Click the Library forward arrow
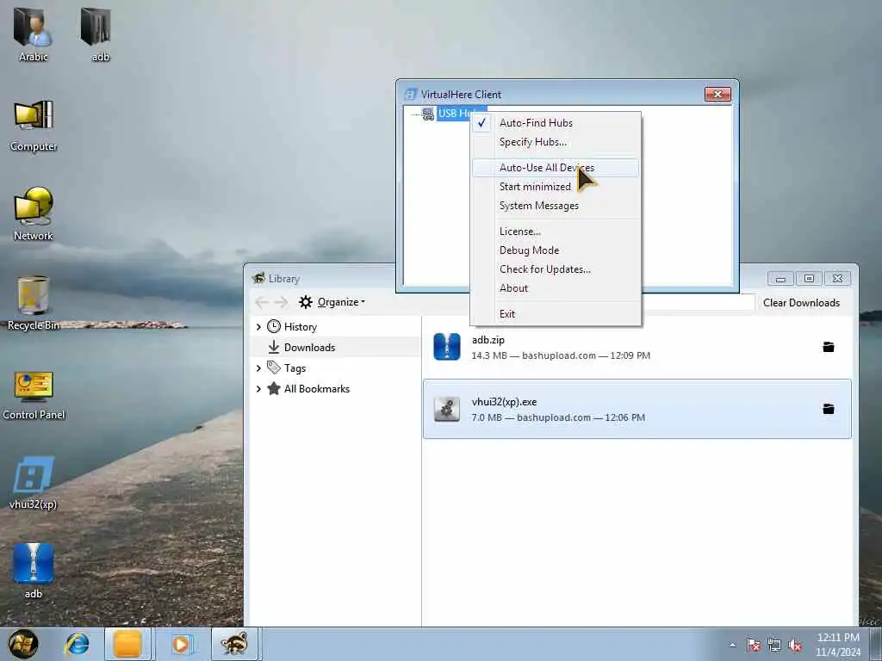Viewport: 882px width, 661px height. [282, 302]
